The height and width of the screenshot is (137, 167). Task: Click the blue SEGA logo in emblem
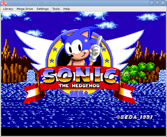tap(79, 94)
